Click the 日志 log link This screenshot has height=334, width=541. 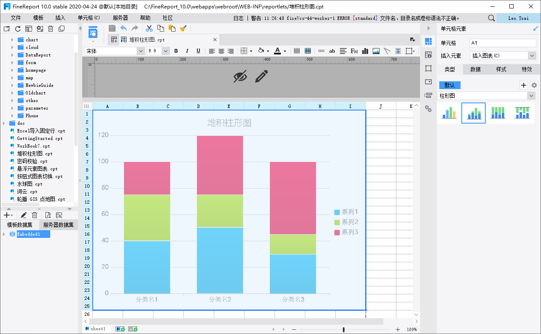[239, 18]
